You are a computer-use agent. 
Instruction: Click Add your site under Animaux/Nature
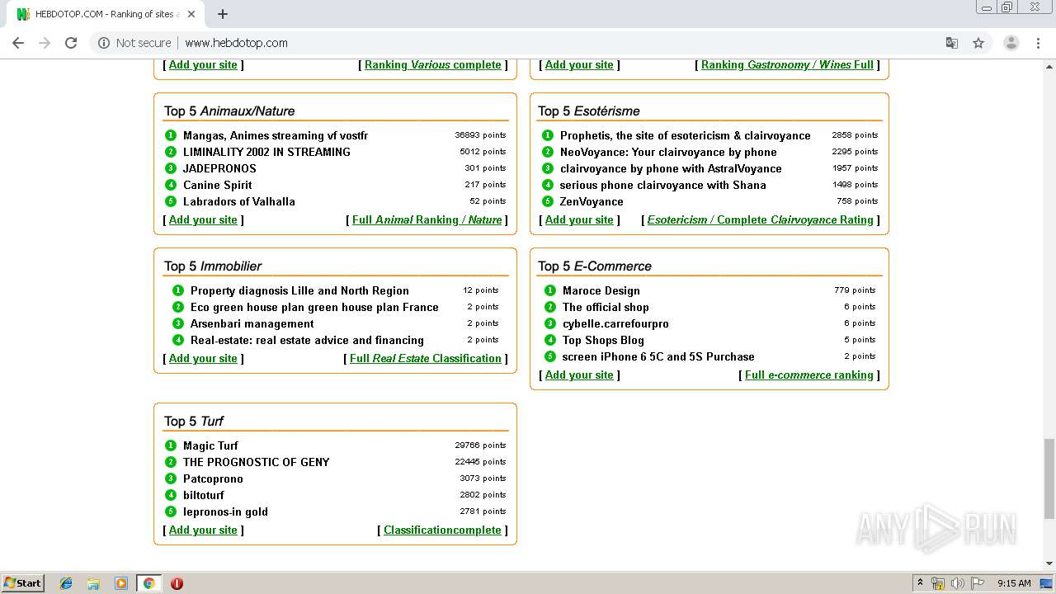click(203, 219)
